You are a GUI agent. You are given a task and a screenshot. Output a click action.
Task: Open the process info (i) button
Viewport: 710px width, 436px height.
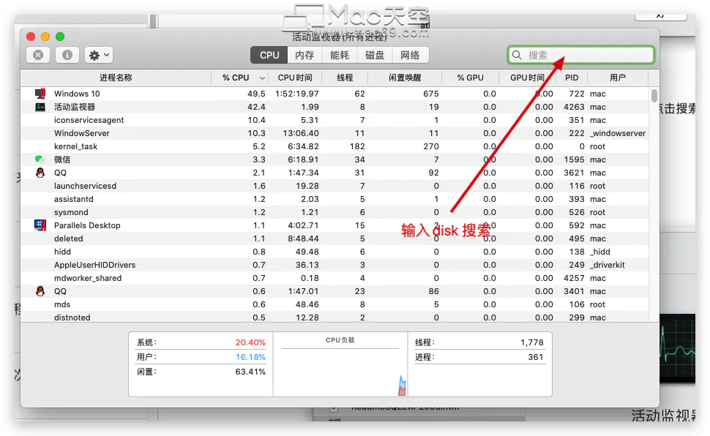coord(67,56)
